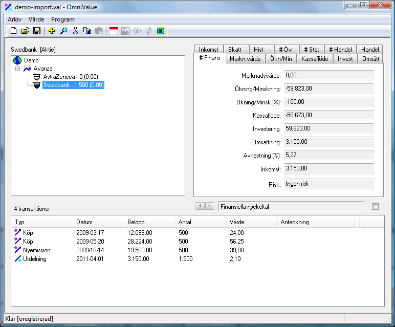
Task: Click the OmniValue title bar icon
Action: pyautogui.click(x=8, y=7)
